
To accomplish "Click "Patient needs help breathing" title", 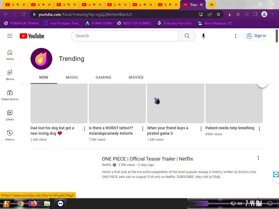I will tap(230, 128).
